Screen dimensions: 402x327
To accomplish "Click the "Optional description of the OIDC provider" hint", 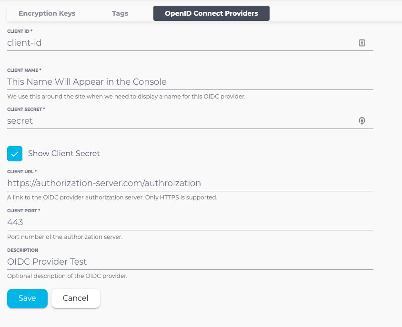I will (x=67, y=276).
